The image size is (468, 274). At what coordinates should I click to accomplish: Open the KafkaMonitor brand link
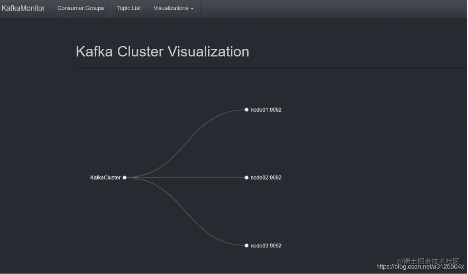(x=23, y=8)
